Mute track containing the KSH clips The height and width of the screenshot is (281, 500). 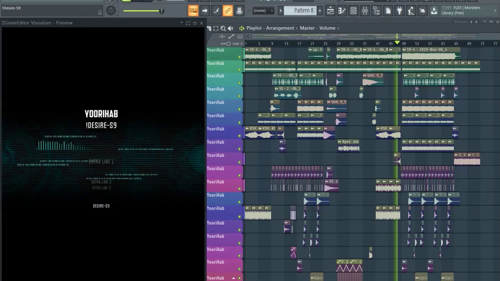[239, 136]
